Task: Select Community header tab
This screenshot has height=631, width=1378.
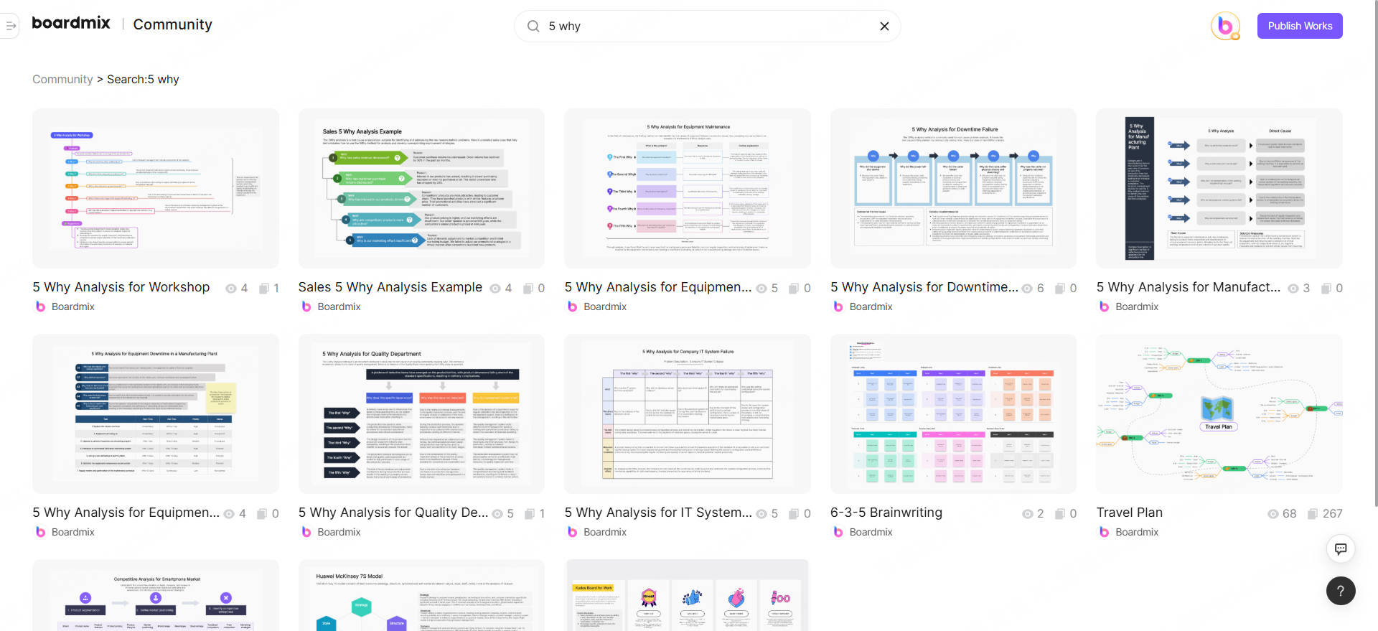Action: coord(172,24)
